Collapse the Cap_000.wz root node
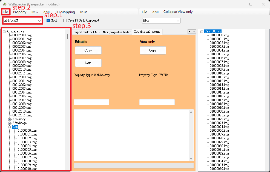 [x=202, y=32]
